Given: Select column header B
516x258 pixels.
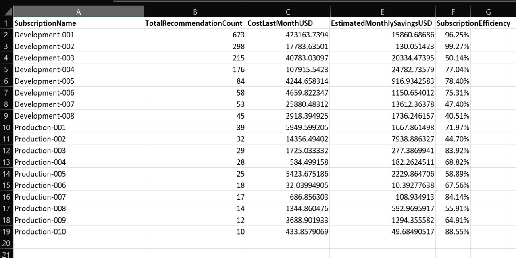Looking at the screenshot, I should (195, 11).
